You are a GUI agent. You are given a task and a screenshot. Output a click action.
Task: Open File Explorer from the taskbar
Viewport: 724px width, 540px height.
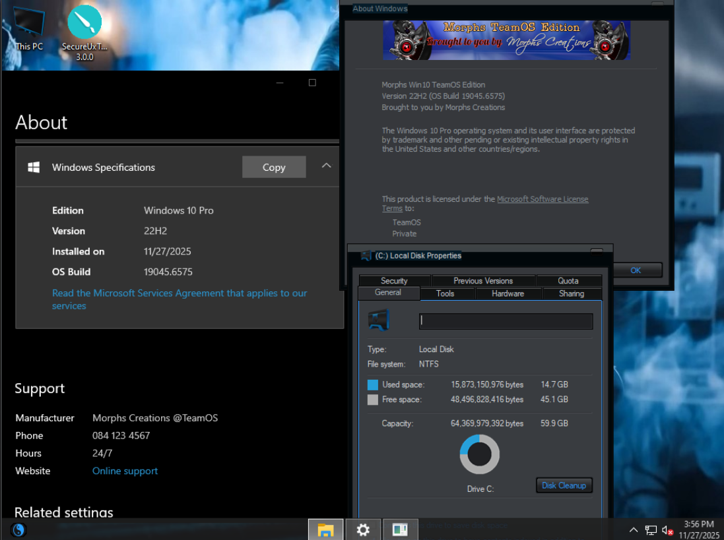coord(325,529)
